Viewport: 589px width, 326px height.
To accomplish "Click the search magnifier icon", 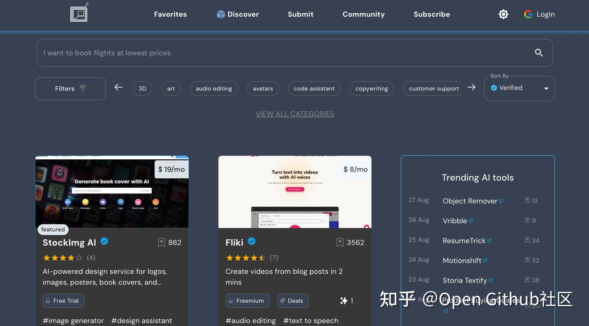I will click(539, 52).
